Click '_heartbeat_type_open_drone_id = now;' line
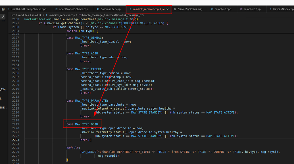Viewport: 294px width, 164px height. click(112, 128)
